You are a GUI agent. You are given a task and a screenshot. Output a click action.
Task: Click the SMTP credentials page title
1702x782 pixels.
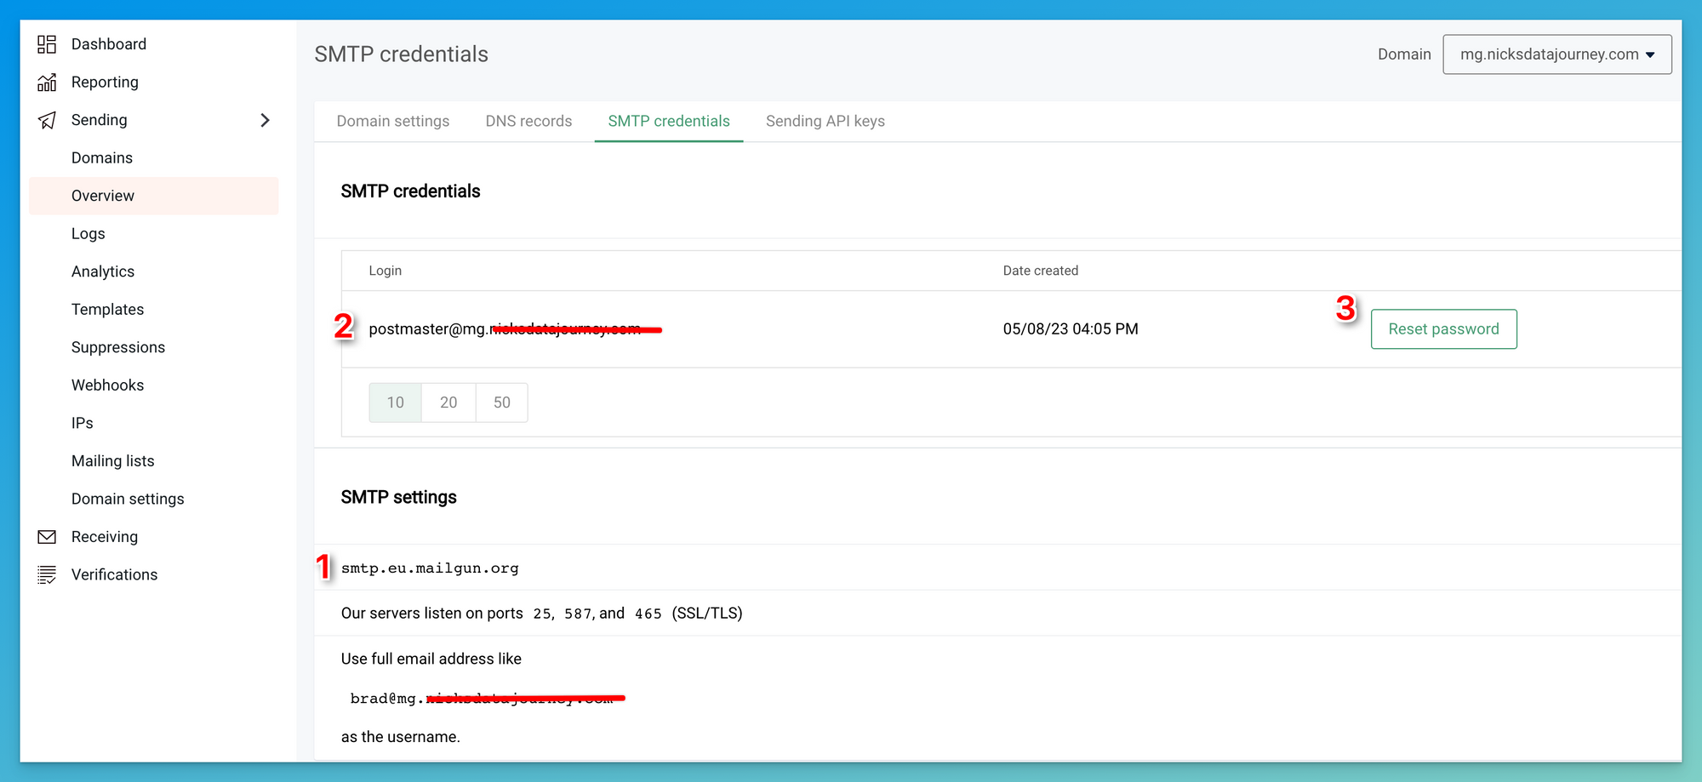click(x=401, y=54)
